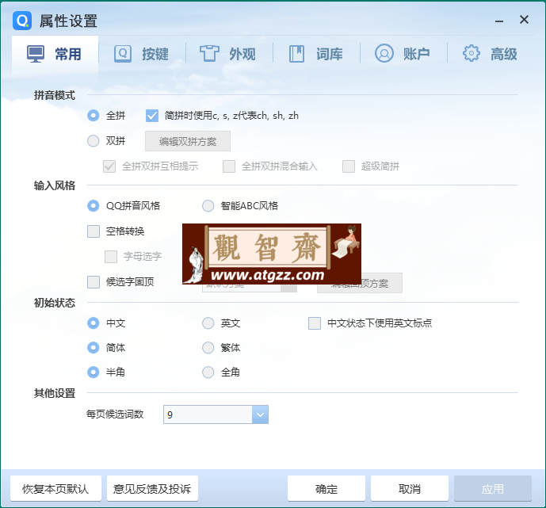Select 中文 initial state radio
This screenshot has height=508, width=546.
coord(94,323)
